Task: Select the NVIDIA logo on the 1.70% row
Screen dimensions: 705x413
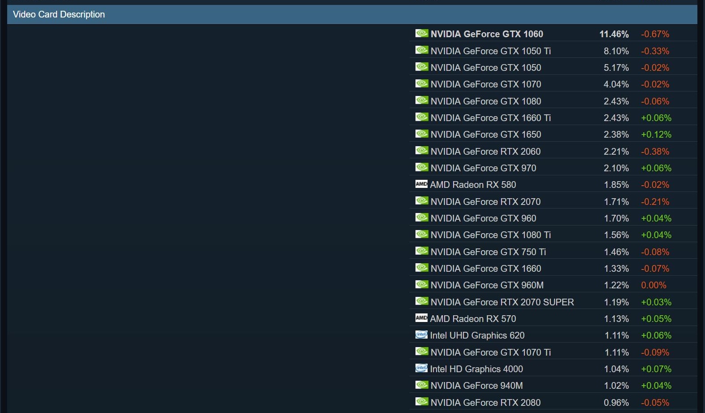Action: point(422,217)
